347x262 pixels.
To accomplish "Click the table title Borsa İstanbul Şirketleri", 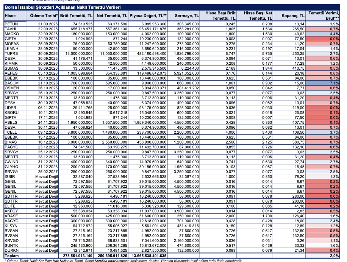I will coord(63,7).
